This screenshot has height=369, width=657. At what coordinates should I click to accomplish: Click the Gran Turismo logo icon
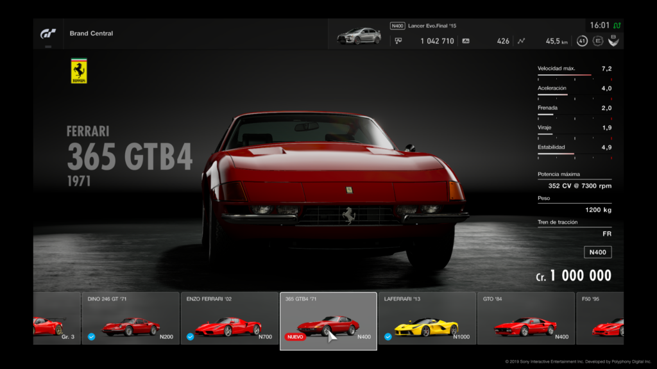(x=48, y=33)
